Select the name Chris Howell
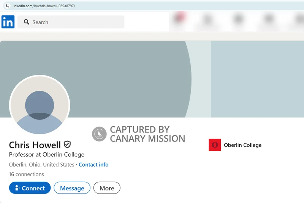The image size is (304, 203). [35, 145]
